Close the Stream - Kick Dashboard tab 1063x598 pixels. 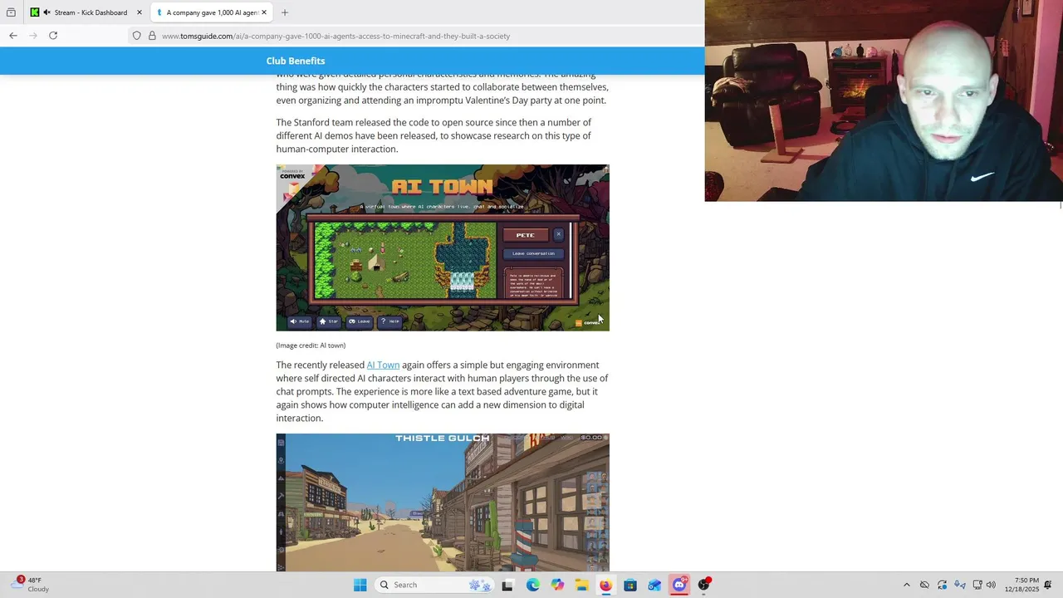tap(140, 12)
